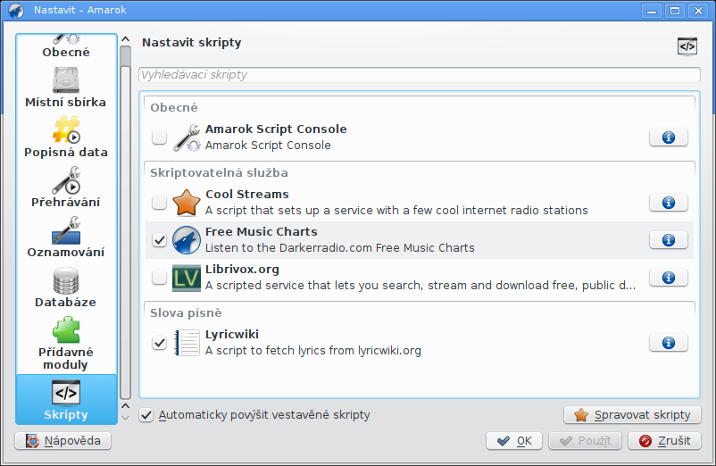Click the Nastavit skripty heading
The image size is (716, 466).
tap(192, 43)
